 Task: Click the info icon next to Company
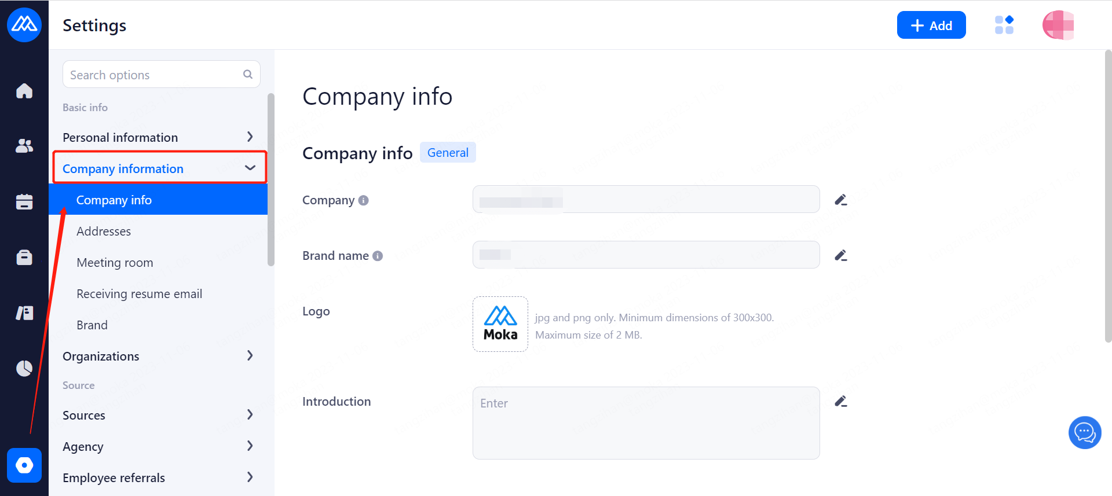click(364, 200)
